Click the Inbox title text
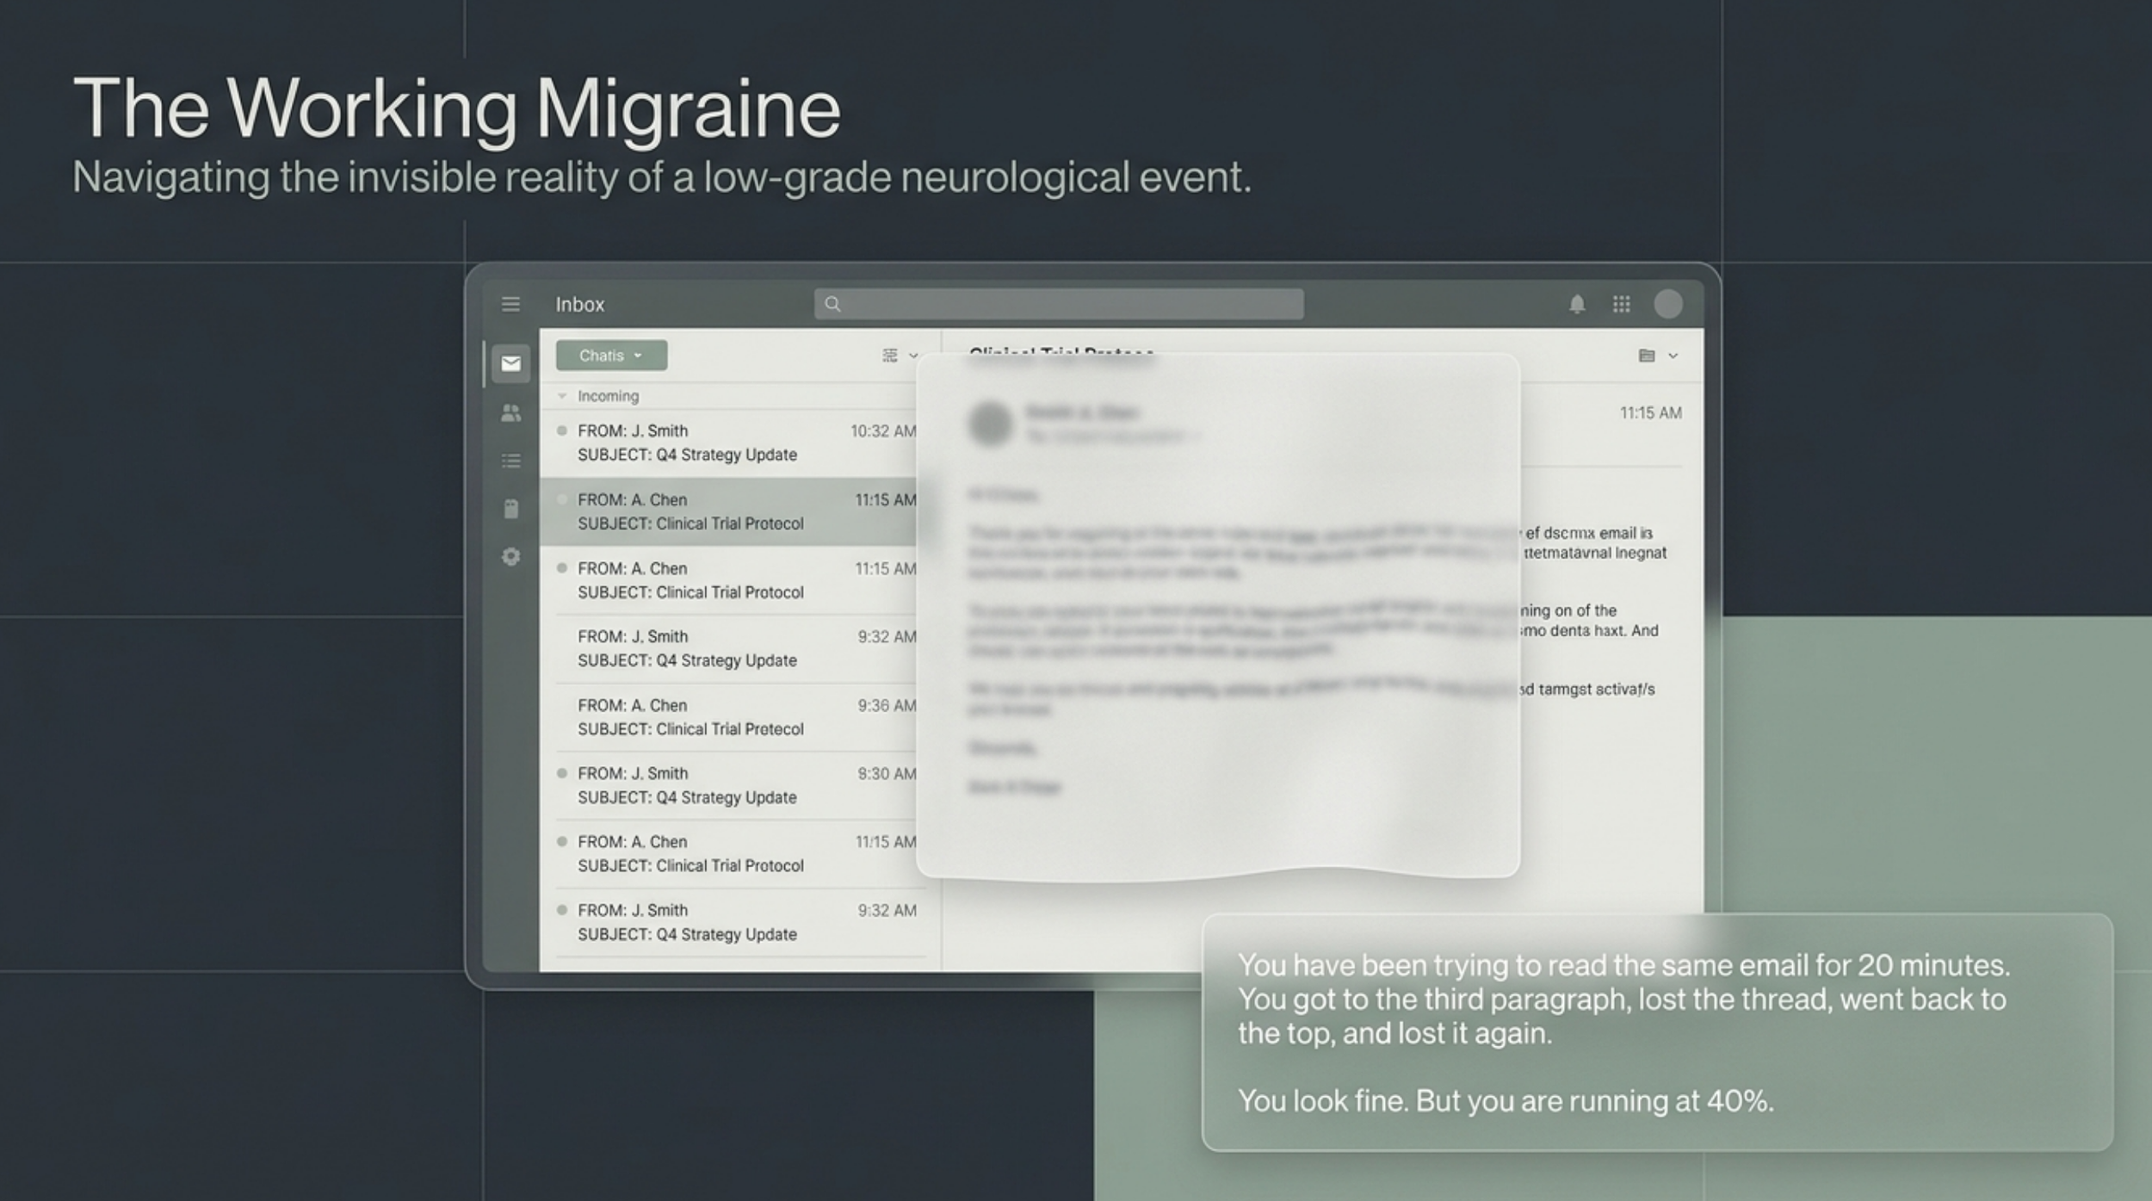Viewport: 2152px width, 1201px height. 580,304
